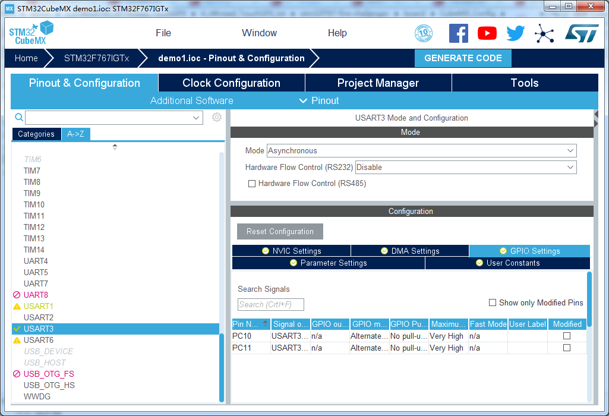Open Additional Software
This screenshot has width=609, height=416.
point(191,100)
